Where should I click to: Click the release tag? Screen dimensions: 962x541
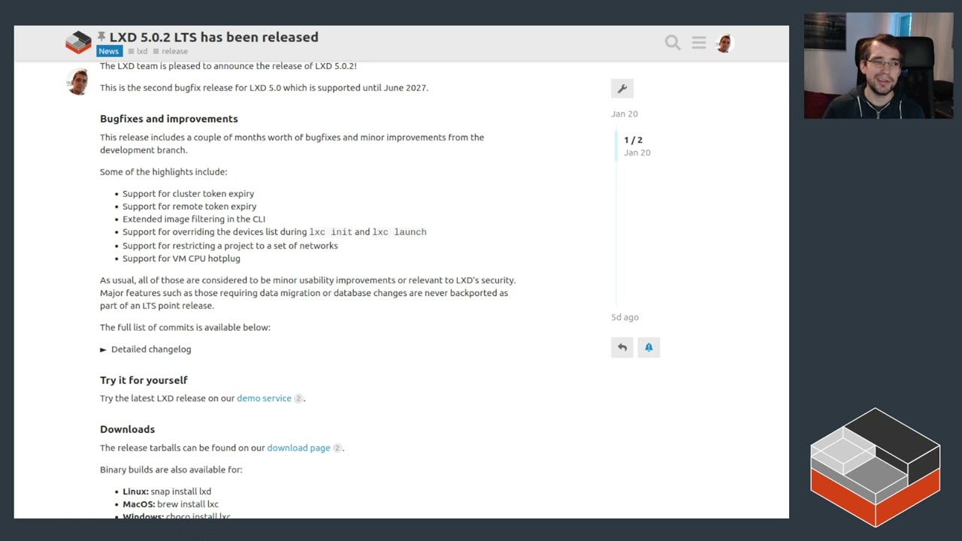(x=174, y=51)
